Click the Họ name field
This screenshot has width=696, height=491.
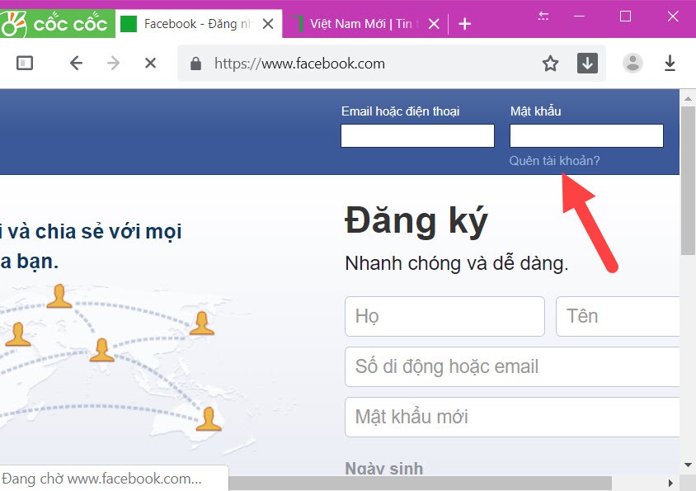444,316
